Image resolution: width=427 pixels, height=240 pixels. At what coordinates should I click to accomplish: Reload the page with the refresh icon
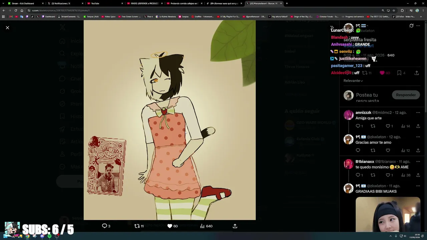(x=16, y=10)
